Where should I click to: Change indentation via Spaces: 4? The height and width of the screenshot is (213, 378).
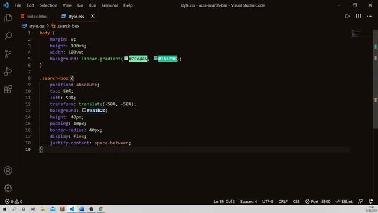pos(249,201)
